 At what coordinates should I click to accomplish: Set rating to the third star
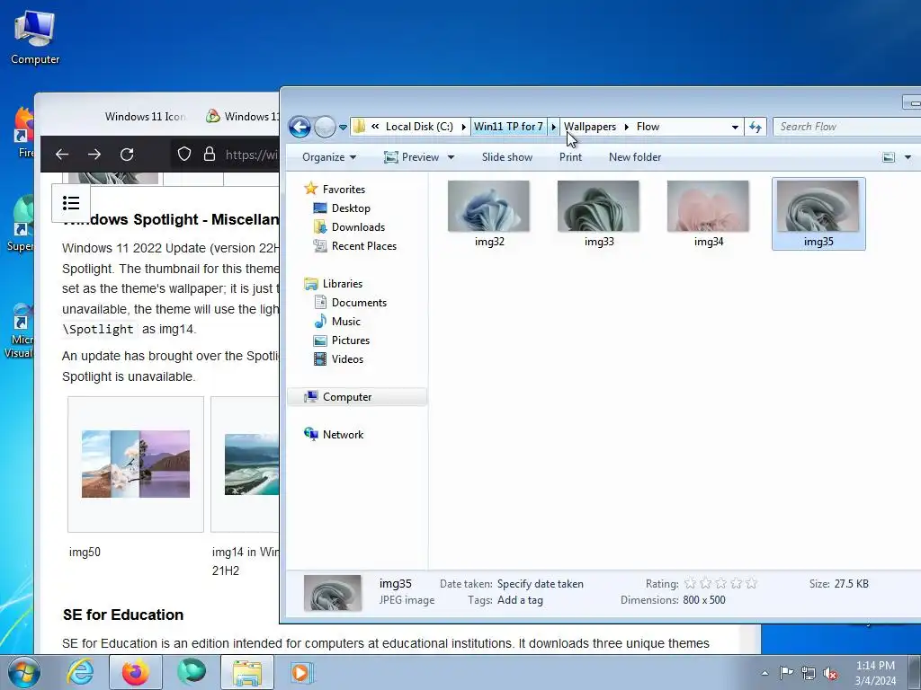[x=720, y=583]
